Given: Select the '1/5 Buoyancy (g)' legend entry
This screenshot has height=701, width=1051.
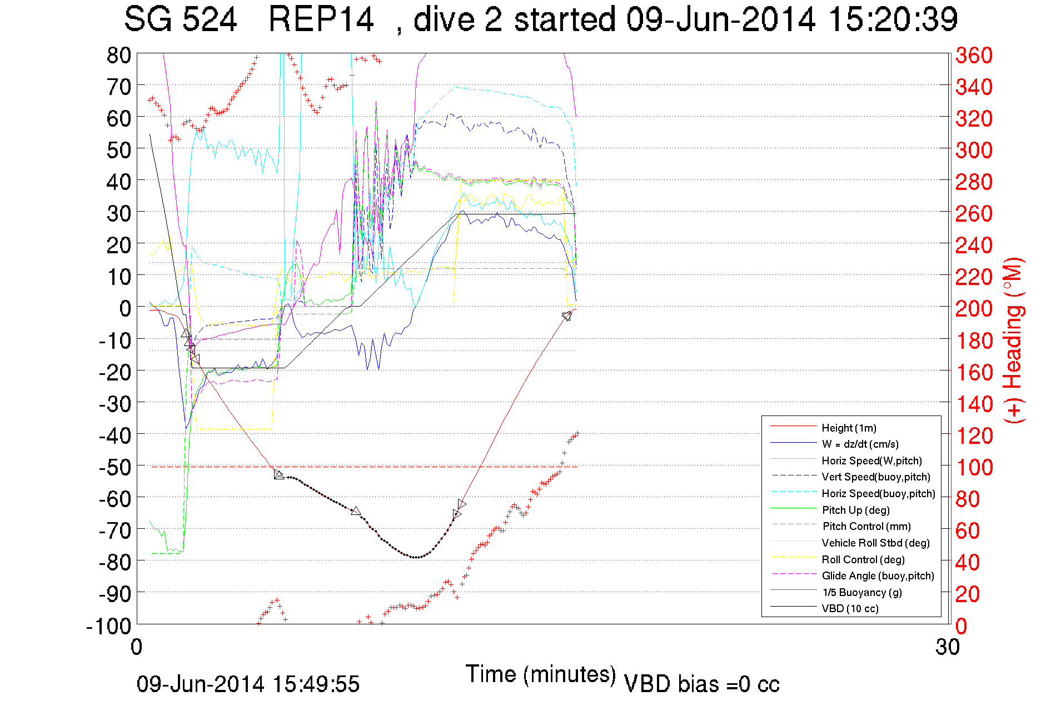Looking at the screenshot, I should pos(861,592).
